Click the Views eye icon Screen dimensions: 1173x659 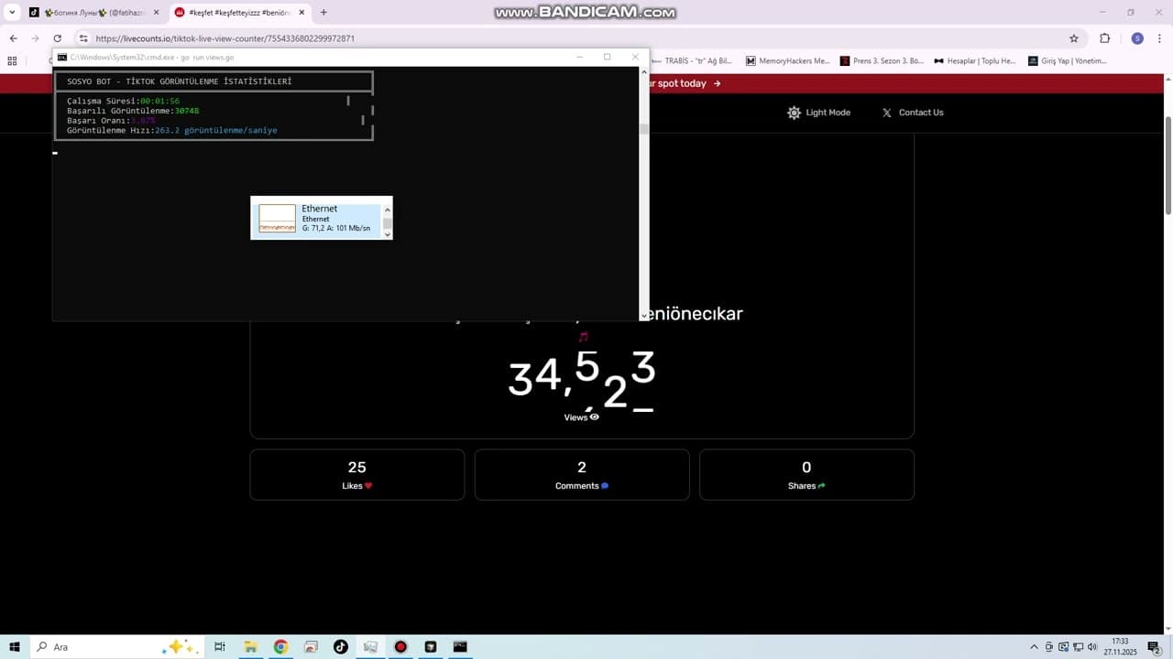(595, 417)
